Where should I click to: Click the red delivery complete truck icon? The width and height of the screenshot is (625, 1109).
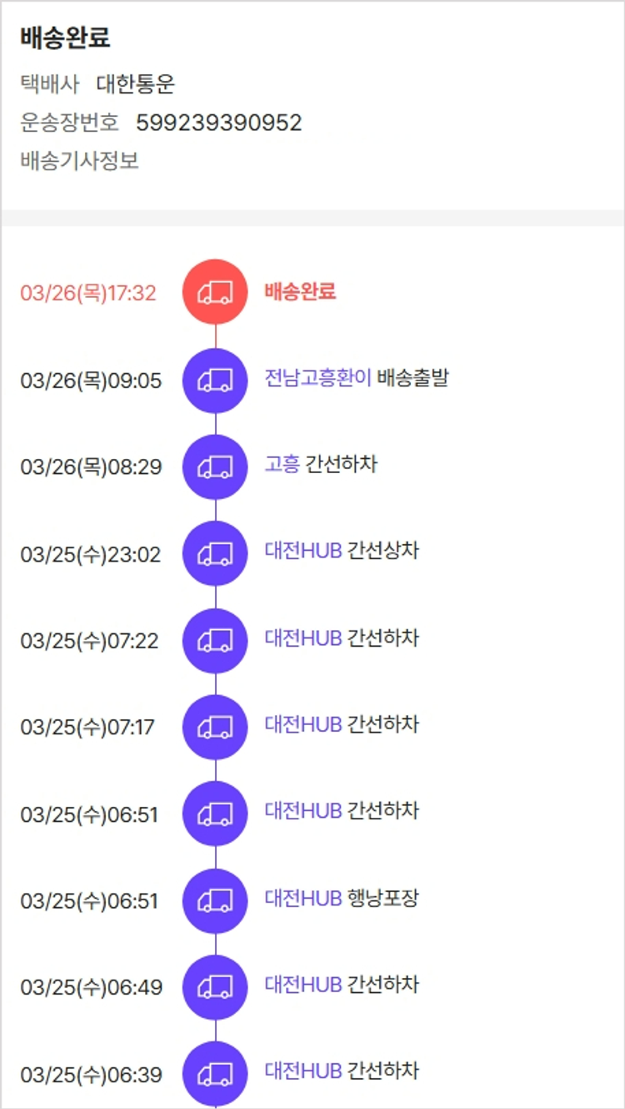tap(215, 291)
